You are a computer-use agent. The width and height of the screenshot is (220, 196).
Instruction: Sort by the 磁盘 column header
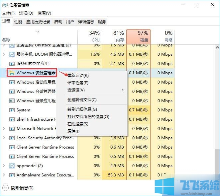pyautogui.click(x=138, y=37)
